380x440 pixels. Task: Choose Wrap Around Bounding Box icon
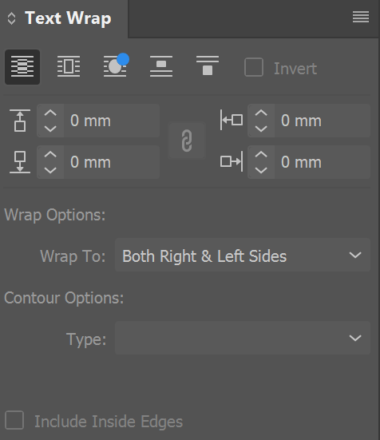click(69, 67)
